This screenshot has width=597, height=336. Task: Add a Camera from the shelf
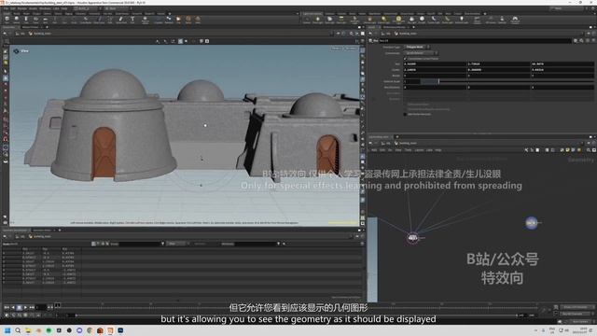307,20
